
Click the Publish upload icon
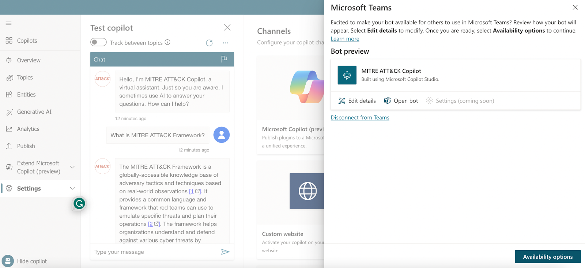point(9,146)
